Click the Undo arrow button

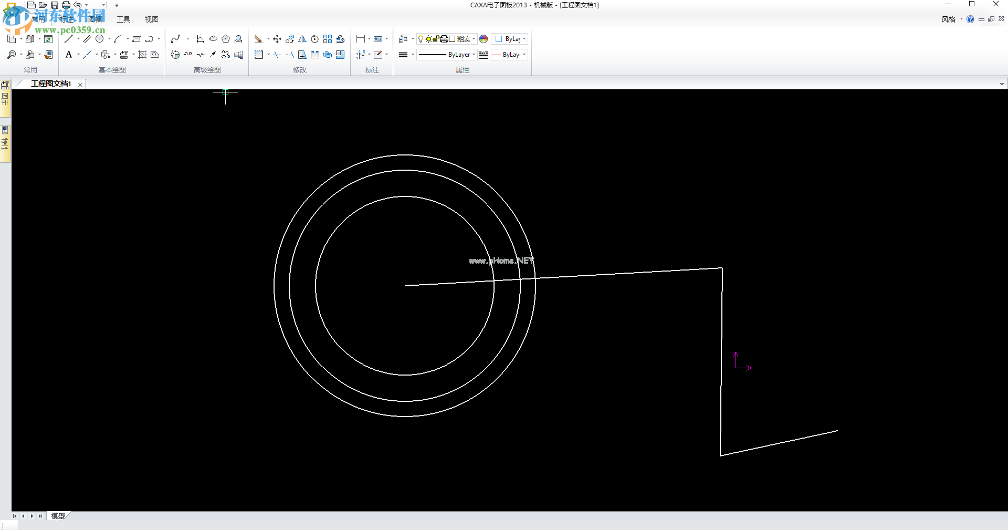pos(78,5)
